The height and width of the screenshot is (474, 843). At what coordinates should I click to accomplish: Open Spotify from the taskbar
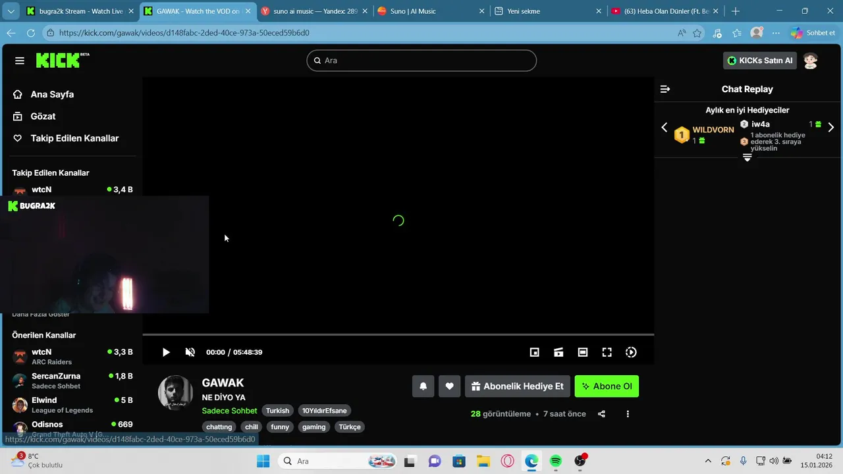pyautogui.click(x=556, y=461)
